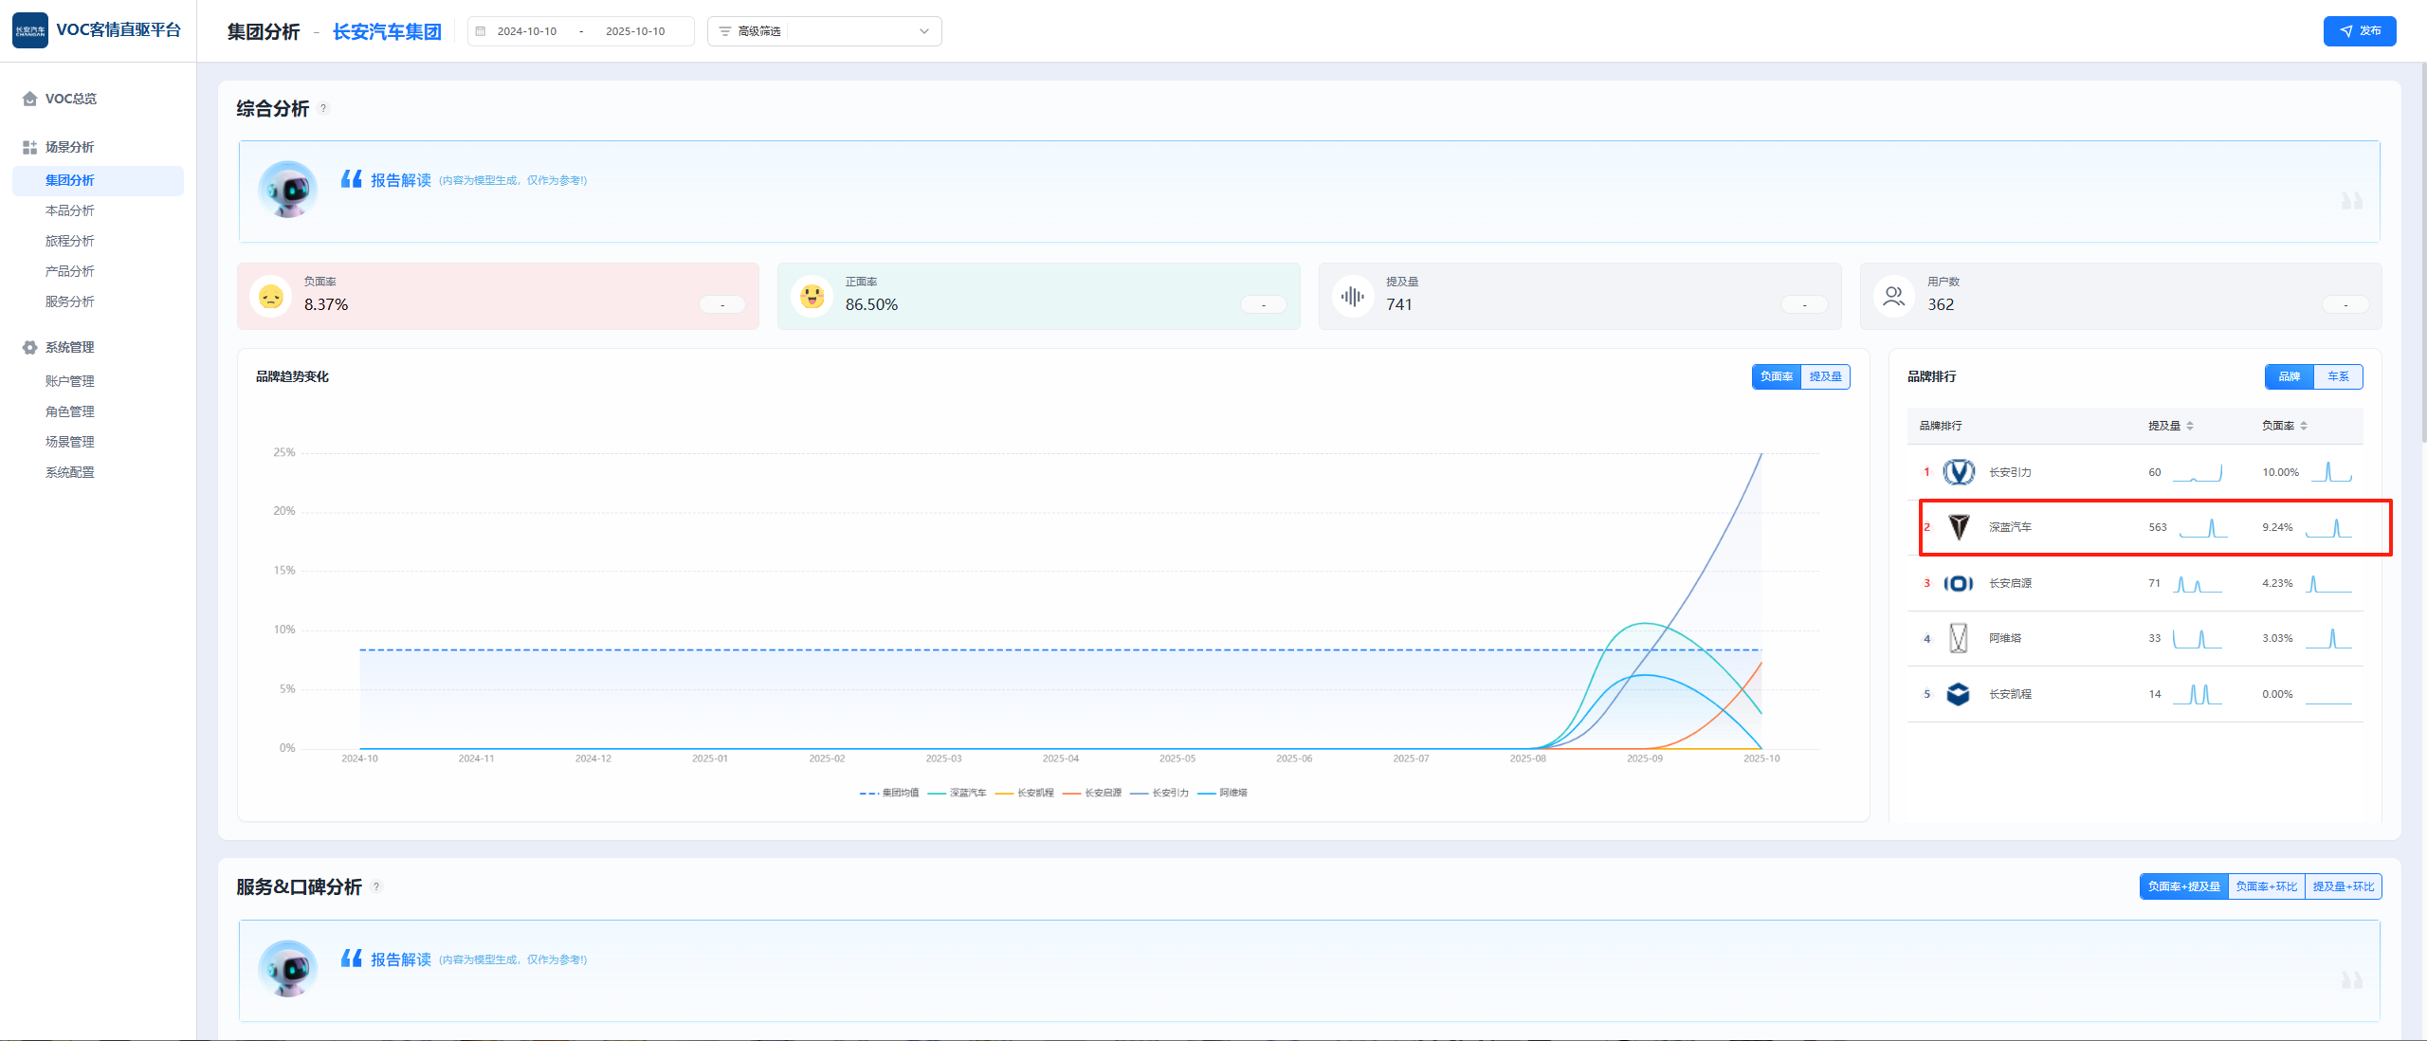The width and height of the screenshot is (2427, 1041).
Task: Click the Changan logo in the header
Action: pos(29,30)
